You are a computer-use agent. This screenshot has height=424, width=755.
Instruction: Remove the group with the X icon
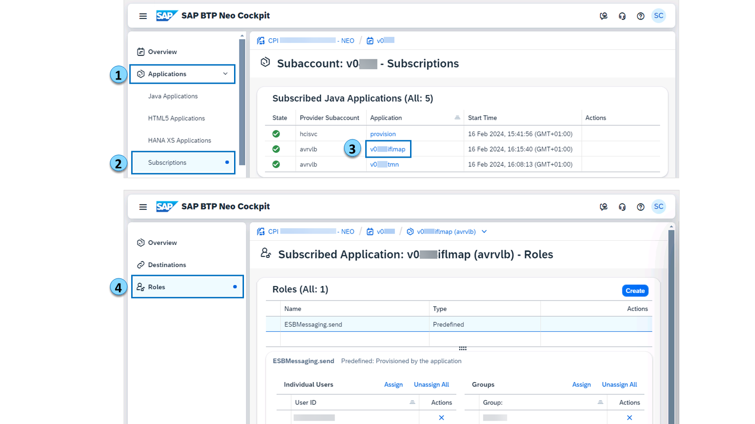pyautogui.click(x=629, y=417)
